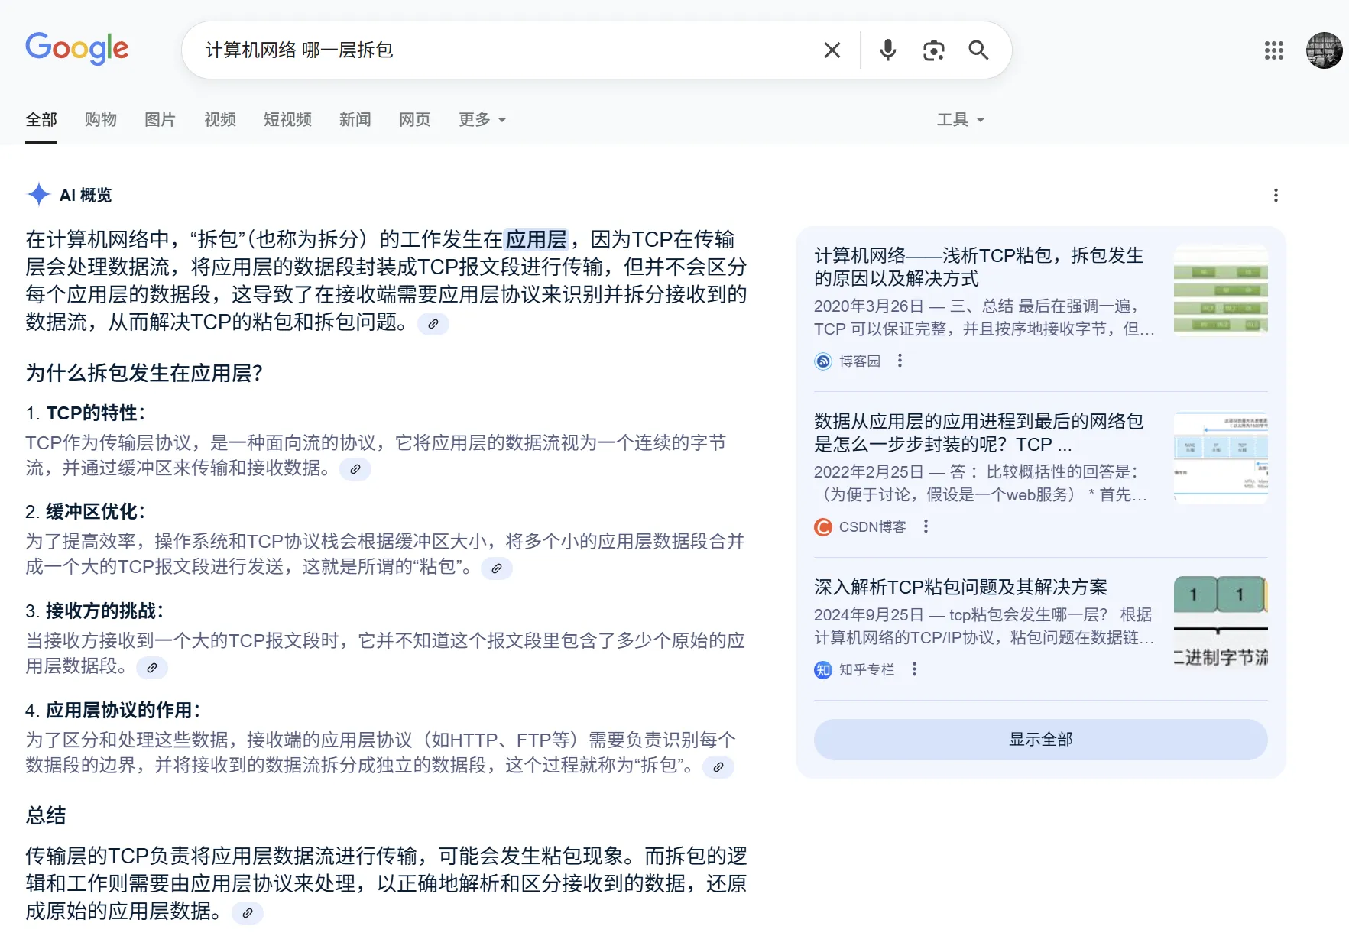Open source link after first summary paragraph
Image resolution: width=1349 pixels, height=936 pixels.
433,324
